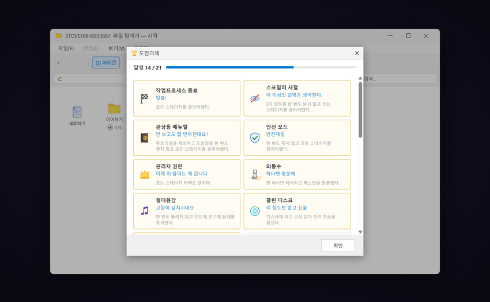Screen dimensions: 490x302
Task: Click the 검색 search field in explorer
Action: pos(399,79)
